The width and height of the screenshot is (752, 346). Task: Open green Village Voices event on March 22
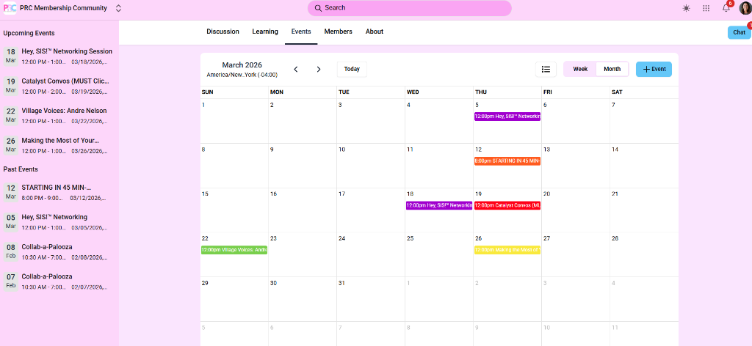pyautogui.click(x=234, y=250)
